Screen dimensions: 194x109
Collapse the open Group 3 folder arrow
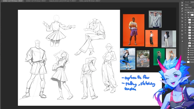pyautogui.click(x=187, y=17)
